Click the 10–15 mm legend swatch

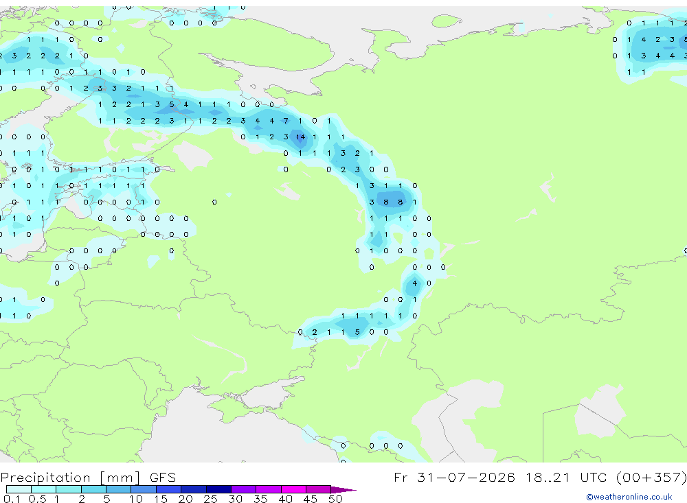coord(144,489)
